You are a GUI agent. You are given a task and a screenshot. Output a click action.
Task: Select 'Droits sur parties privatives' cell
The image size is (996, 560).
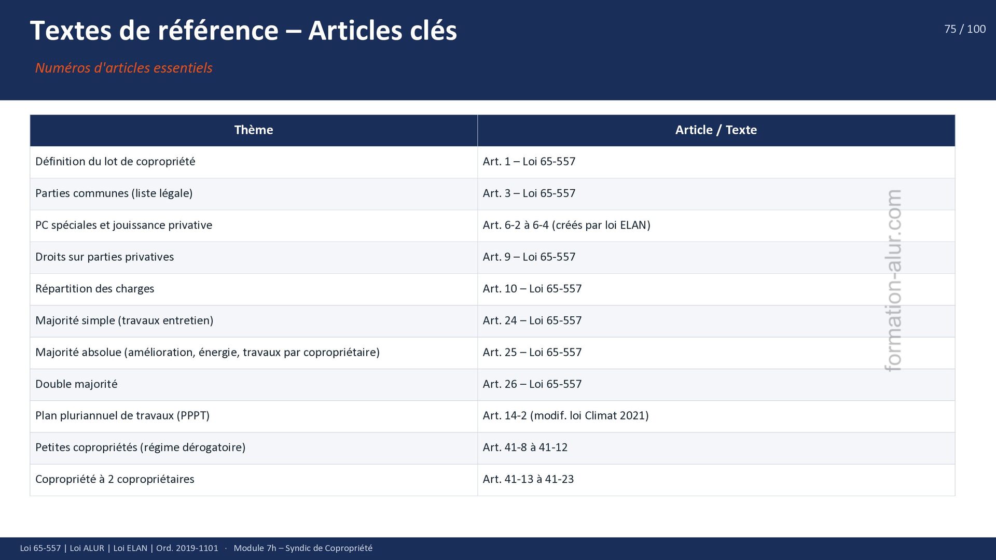click(104, 257)
